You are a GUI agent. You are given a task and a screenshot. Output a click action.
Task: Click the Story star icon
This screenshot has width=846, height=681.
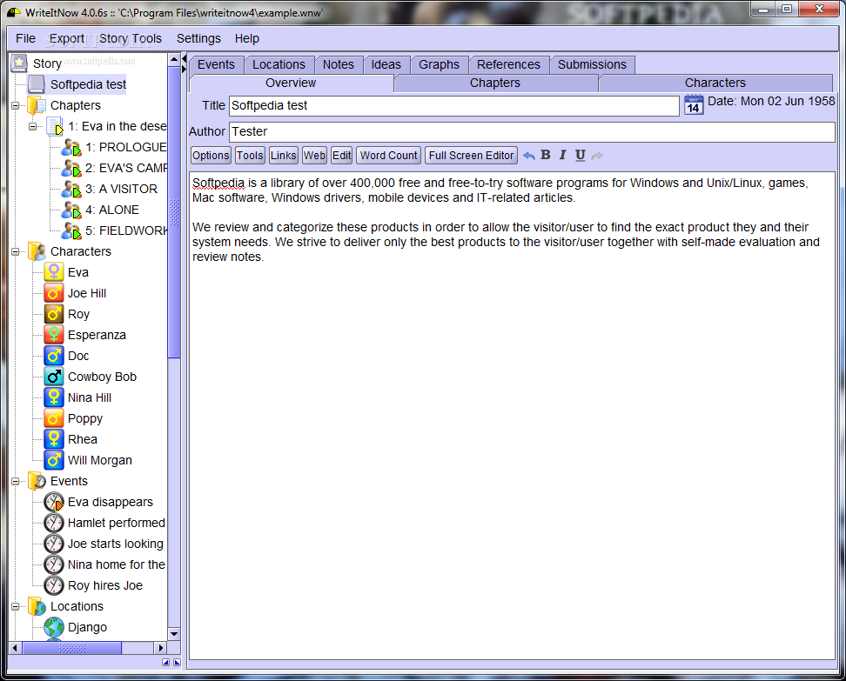[19, 63]
